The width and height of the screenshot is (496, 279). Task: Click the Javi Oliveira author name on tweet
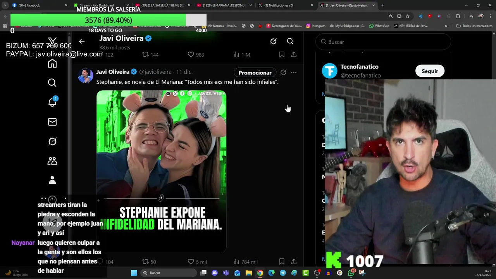(x=113, y=72)
